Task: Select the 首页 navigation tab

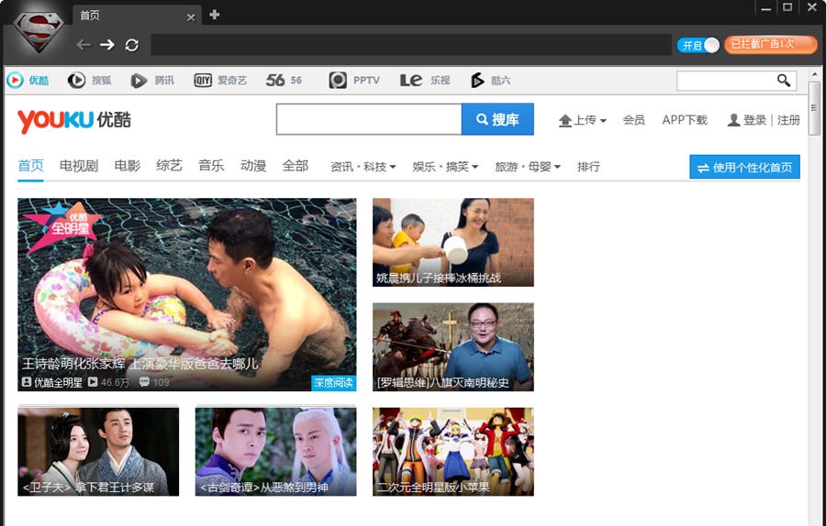Action: coord(30,166)
